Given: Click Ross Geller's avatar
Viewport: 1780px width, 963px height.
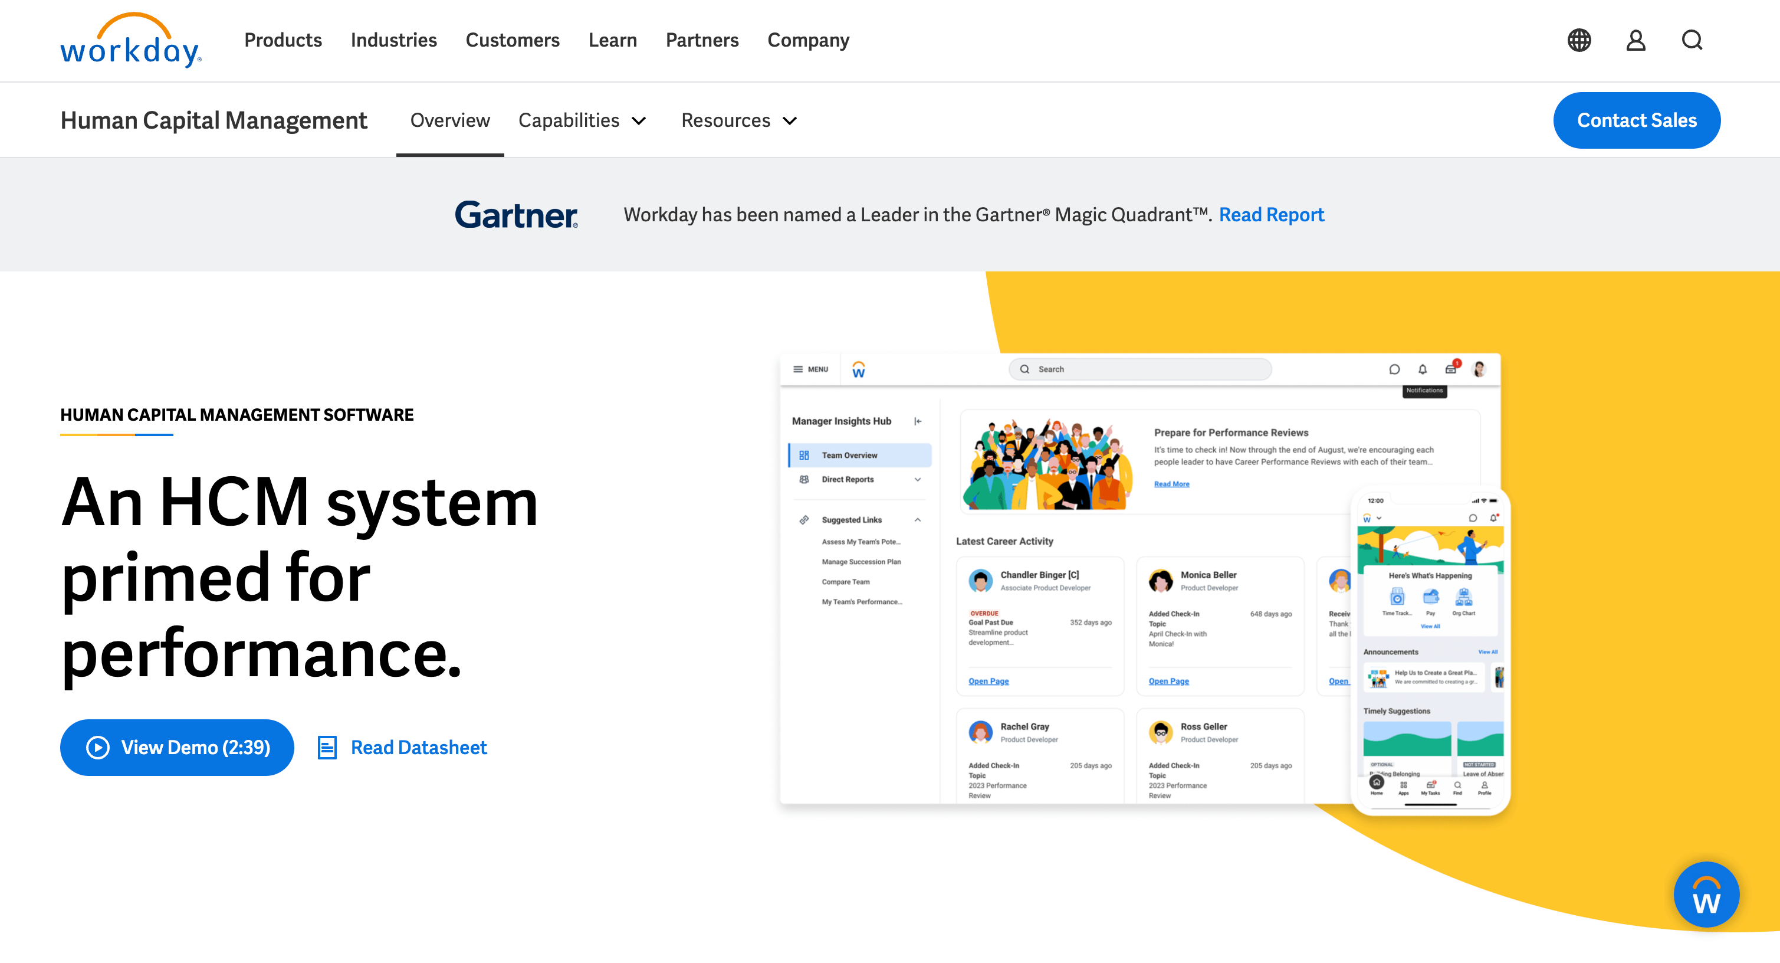Looking at the screenshot, I should click(x=1160, y=732).
